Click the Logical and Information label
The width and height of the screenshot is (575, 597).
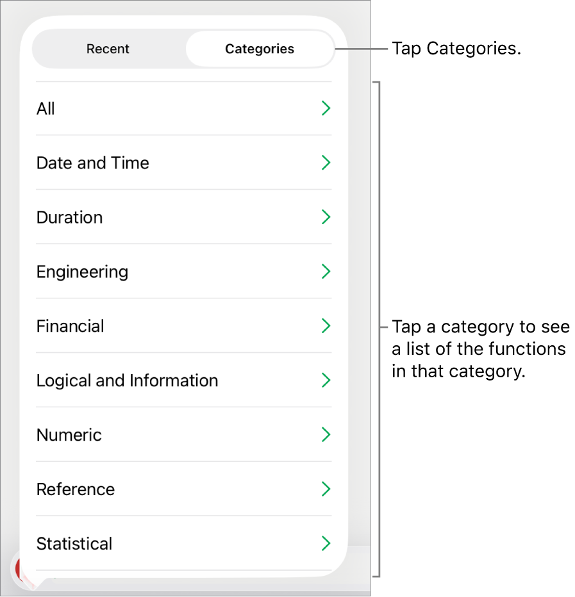[x=127, y=380]
